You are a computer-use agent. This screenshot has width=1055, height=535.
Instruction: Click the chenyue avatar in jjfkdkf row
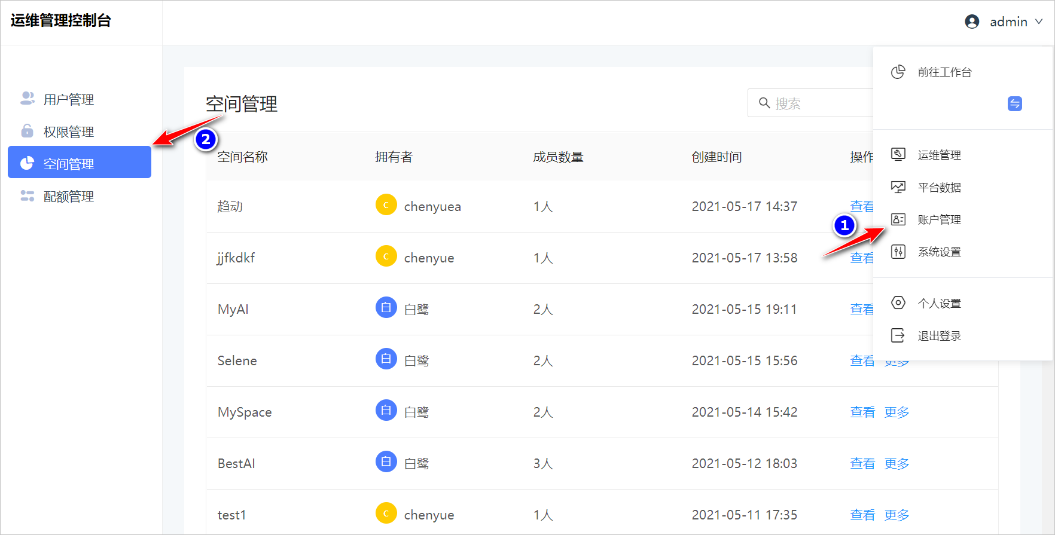click(386, 256)
